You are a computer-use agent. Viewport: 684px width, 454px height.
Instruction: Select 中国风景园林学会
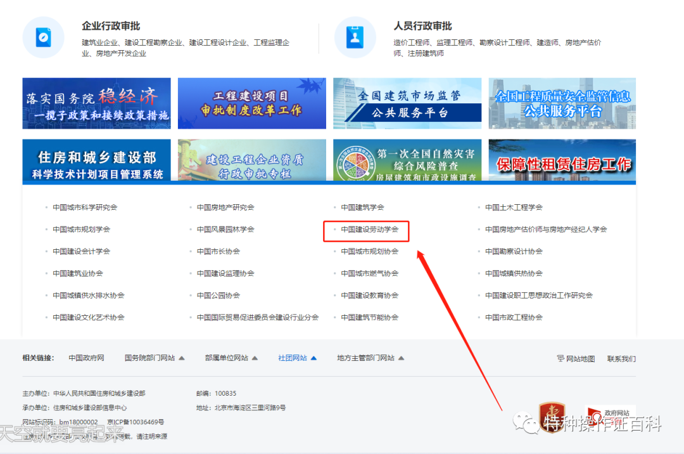[225, 229]
